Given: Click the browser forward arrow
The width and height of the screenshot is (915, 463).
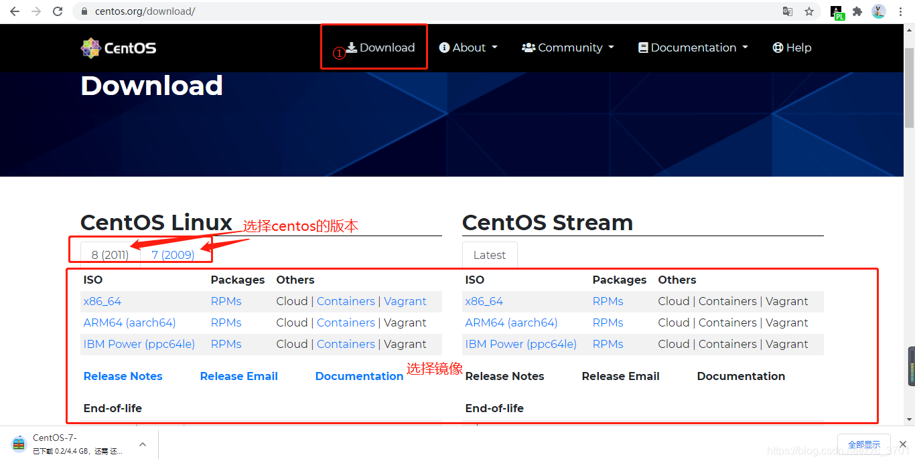Looking at the screenshot, I should point(36,11).
